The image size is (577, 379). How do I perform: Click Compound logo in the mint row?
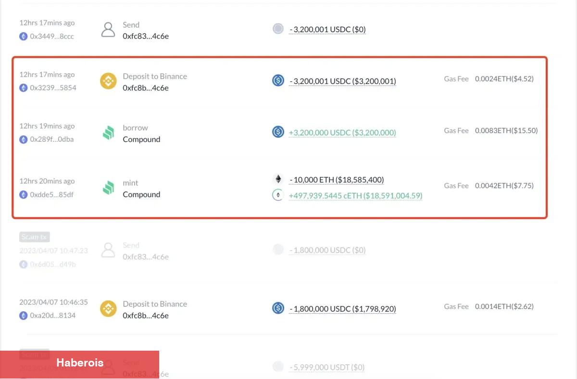pyautogui.click(x=108, y=188)
